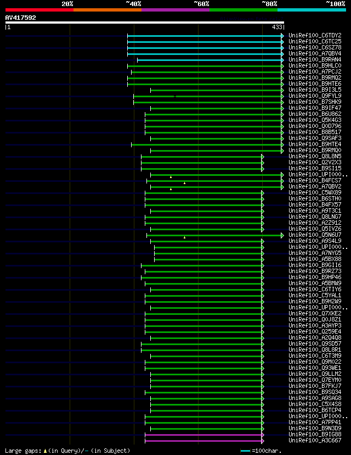This screenshot has width=351, height=455.
Task: Select the UniRef100_B9HTE6 label
Action: tap(315, 84)
